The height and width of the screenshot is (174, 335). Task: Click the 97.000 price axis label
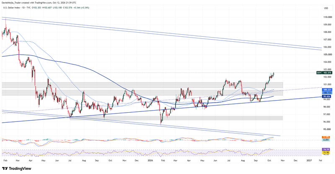click(327, 114)
